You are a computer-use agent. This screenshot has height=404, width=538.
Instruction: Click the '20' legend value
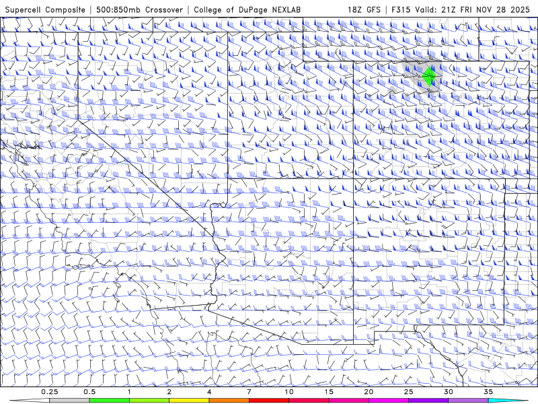coord(369,392)
